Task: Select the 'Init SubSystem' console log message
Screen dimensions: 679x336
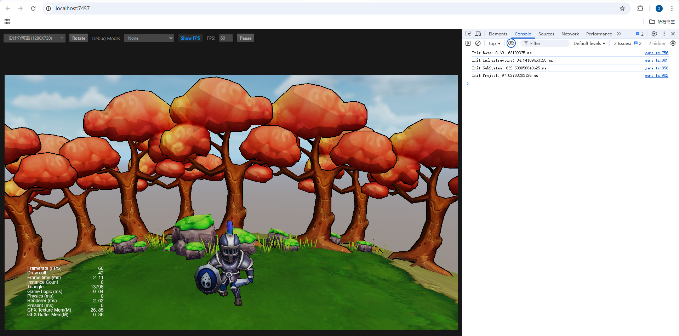Action: click(x=509, y=68)
